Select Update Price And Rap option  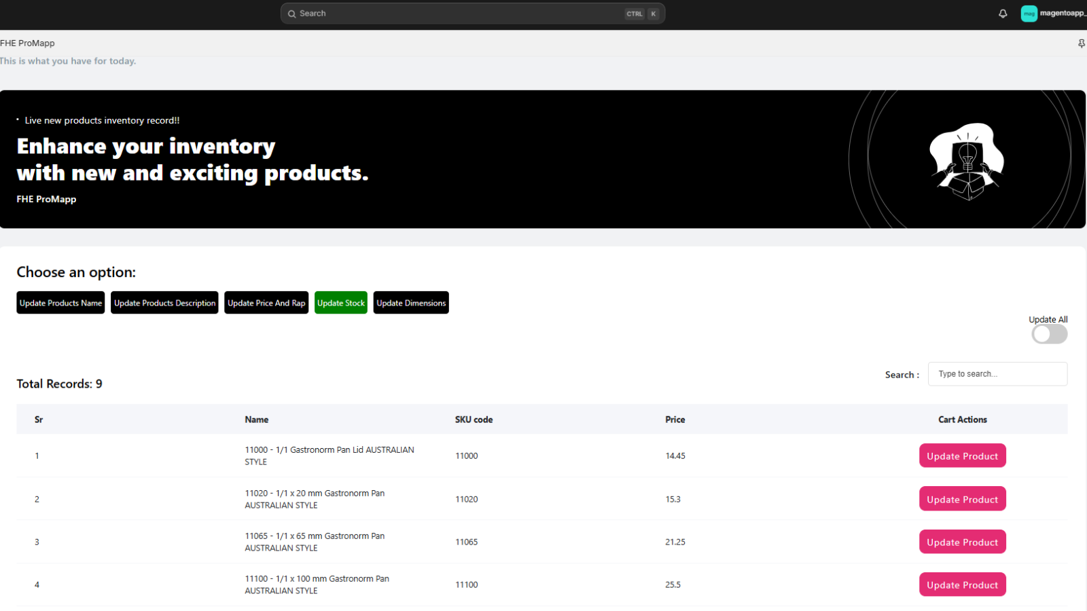pos(266,303)
